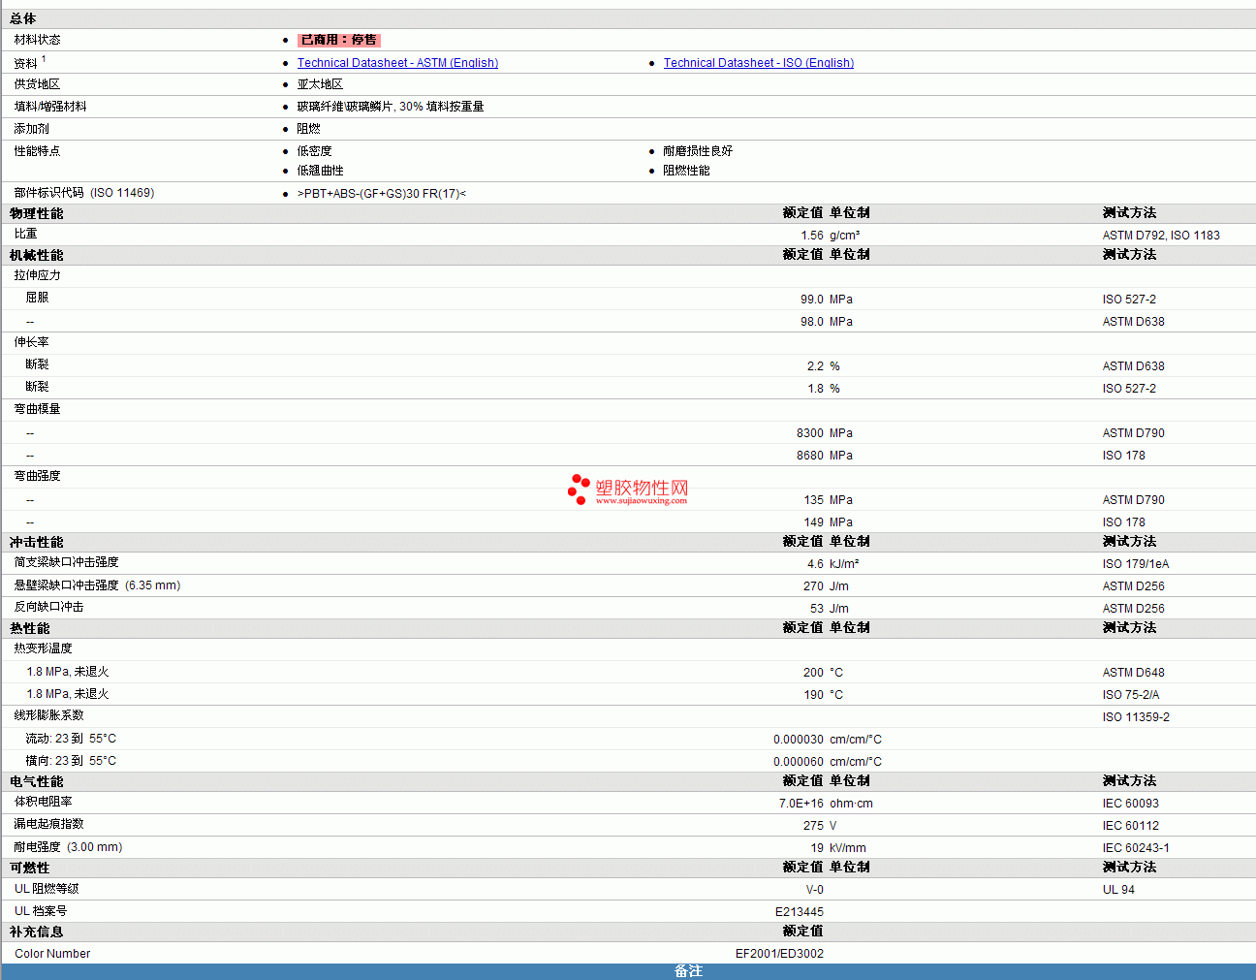Select the 总体 section header
This screenshot has width=1256, height=980.
point(23,18)
